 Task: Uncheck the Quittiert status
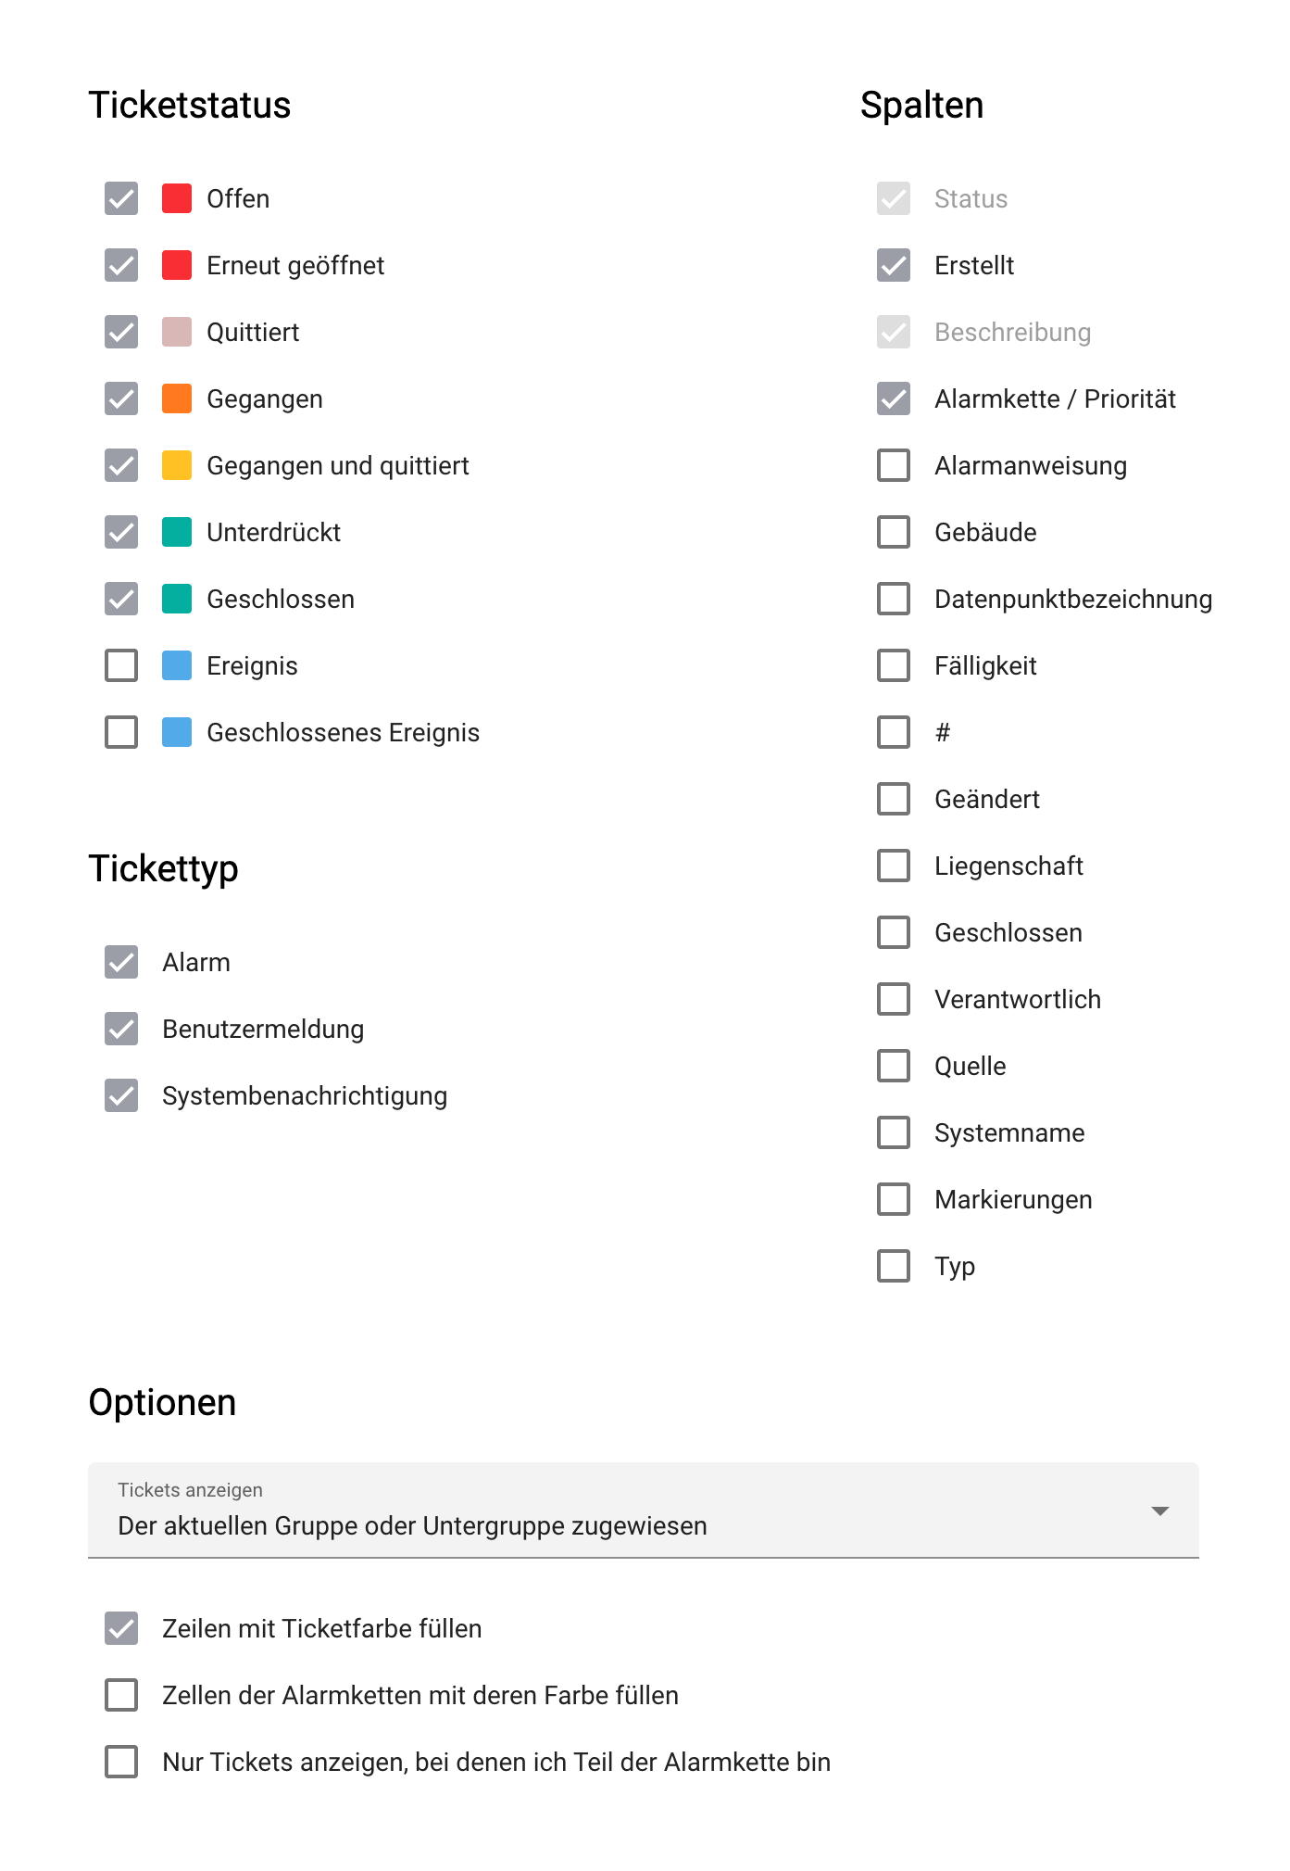click(120, 332)
